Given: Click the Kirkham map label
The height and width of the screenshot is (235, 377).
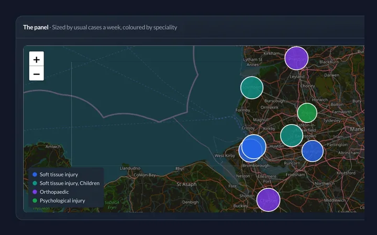Looking at the screenshot, I should [271, 53].
